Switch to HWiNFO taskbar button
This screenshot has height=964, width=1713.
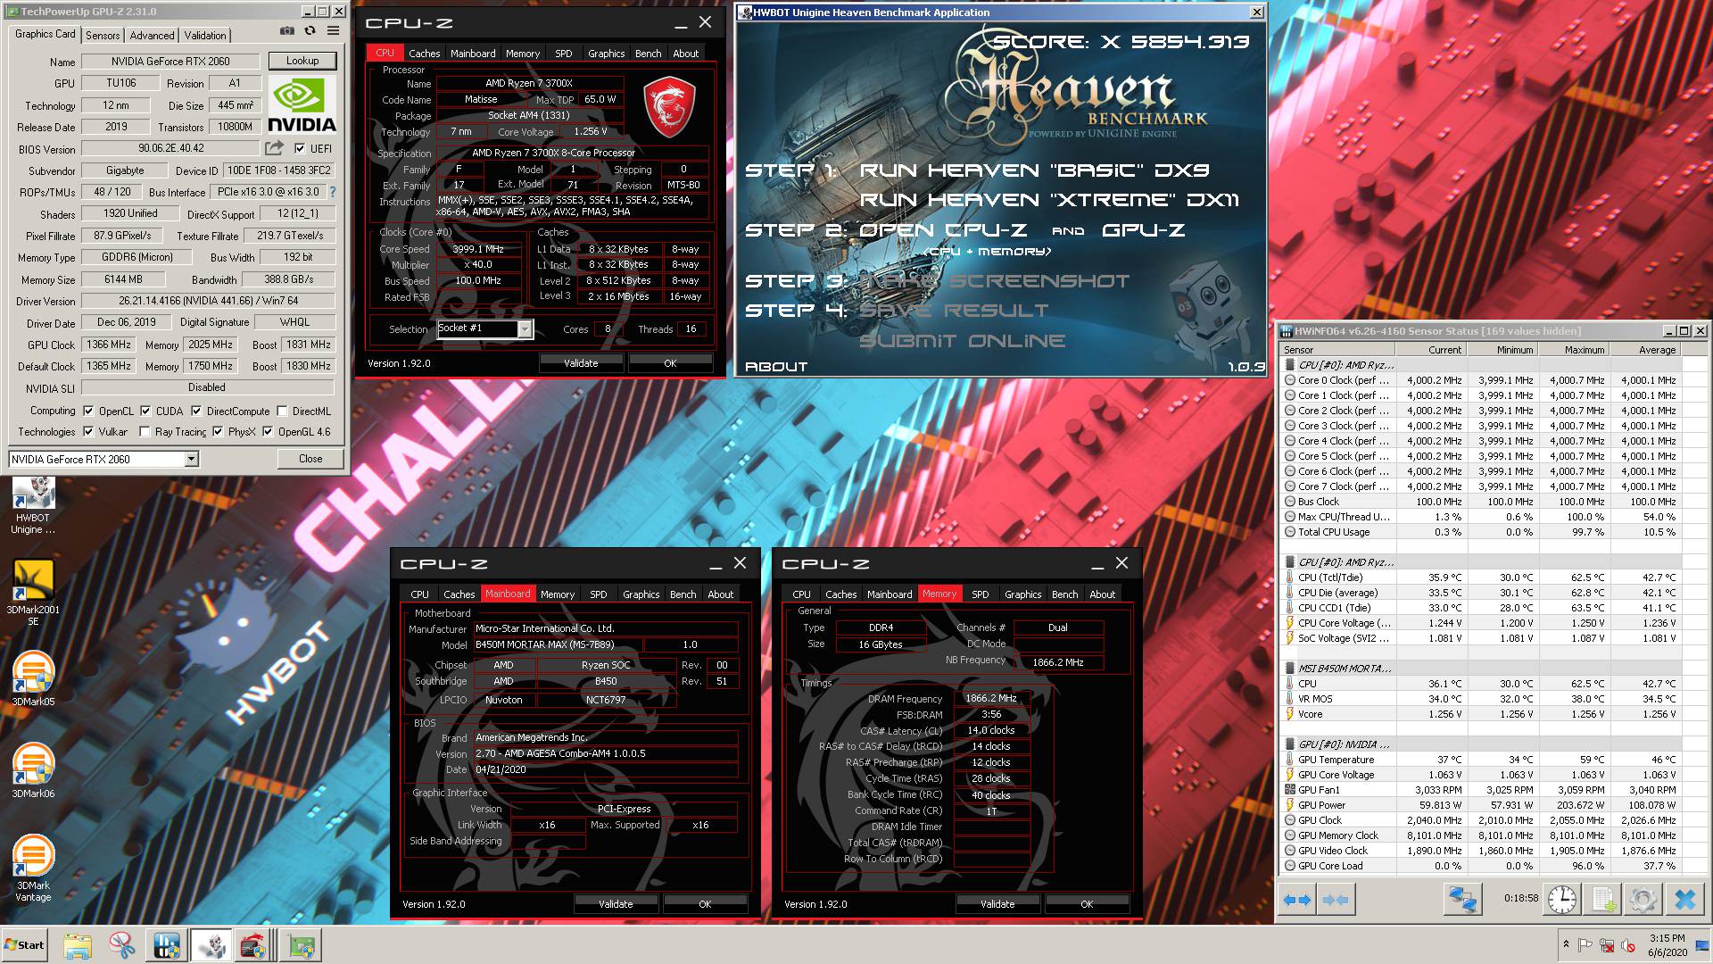point(167,945)
